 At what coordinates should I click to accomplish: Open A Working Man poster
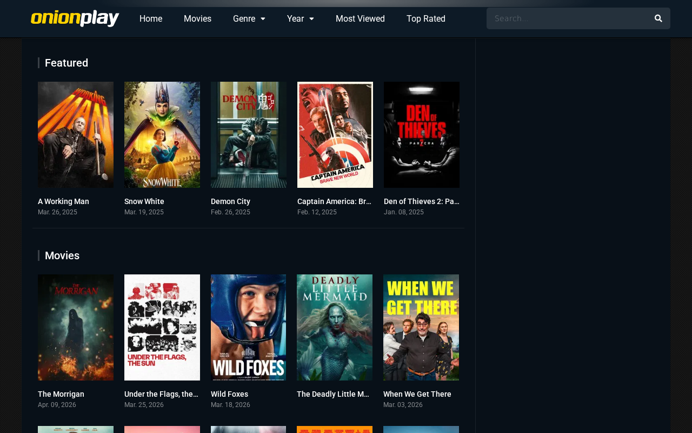[76, 135]
